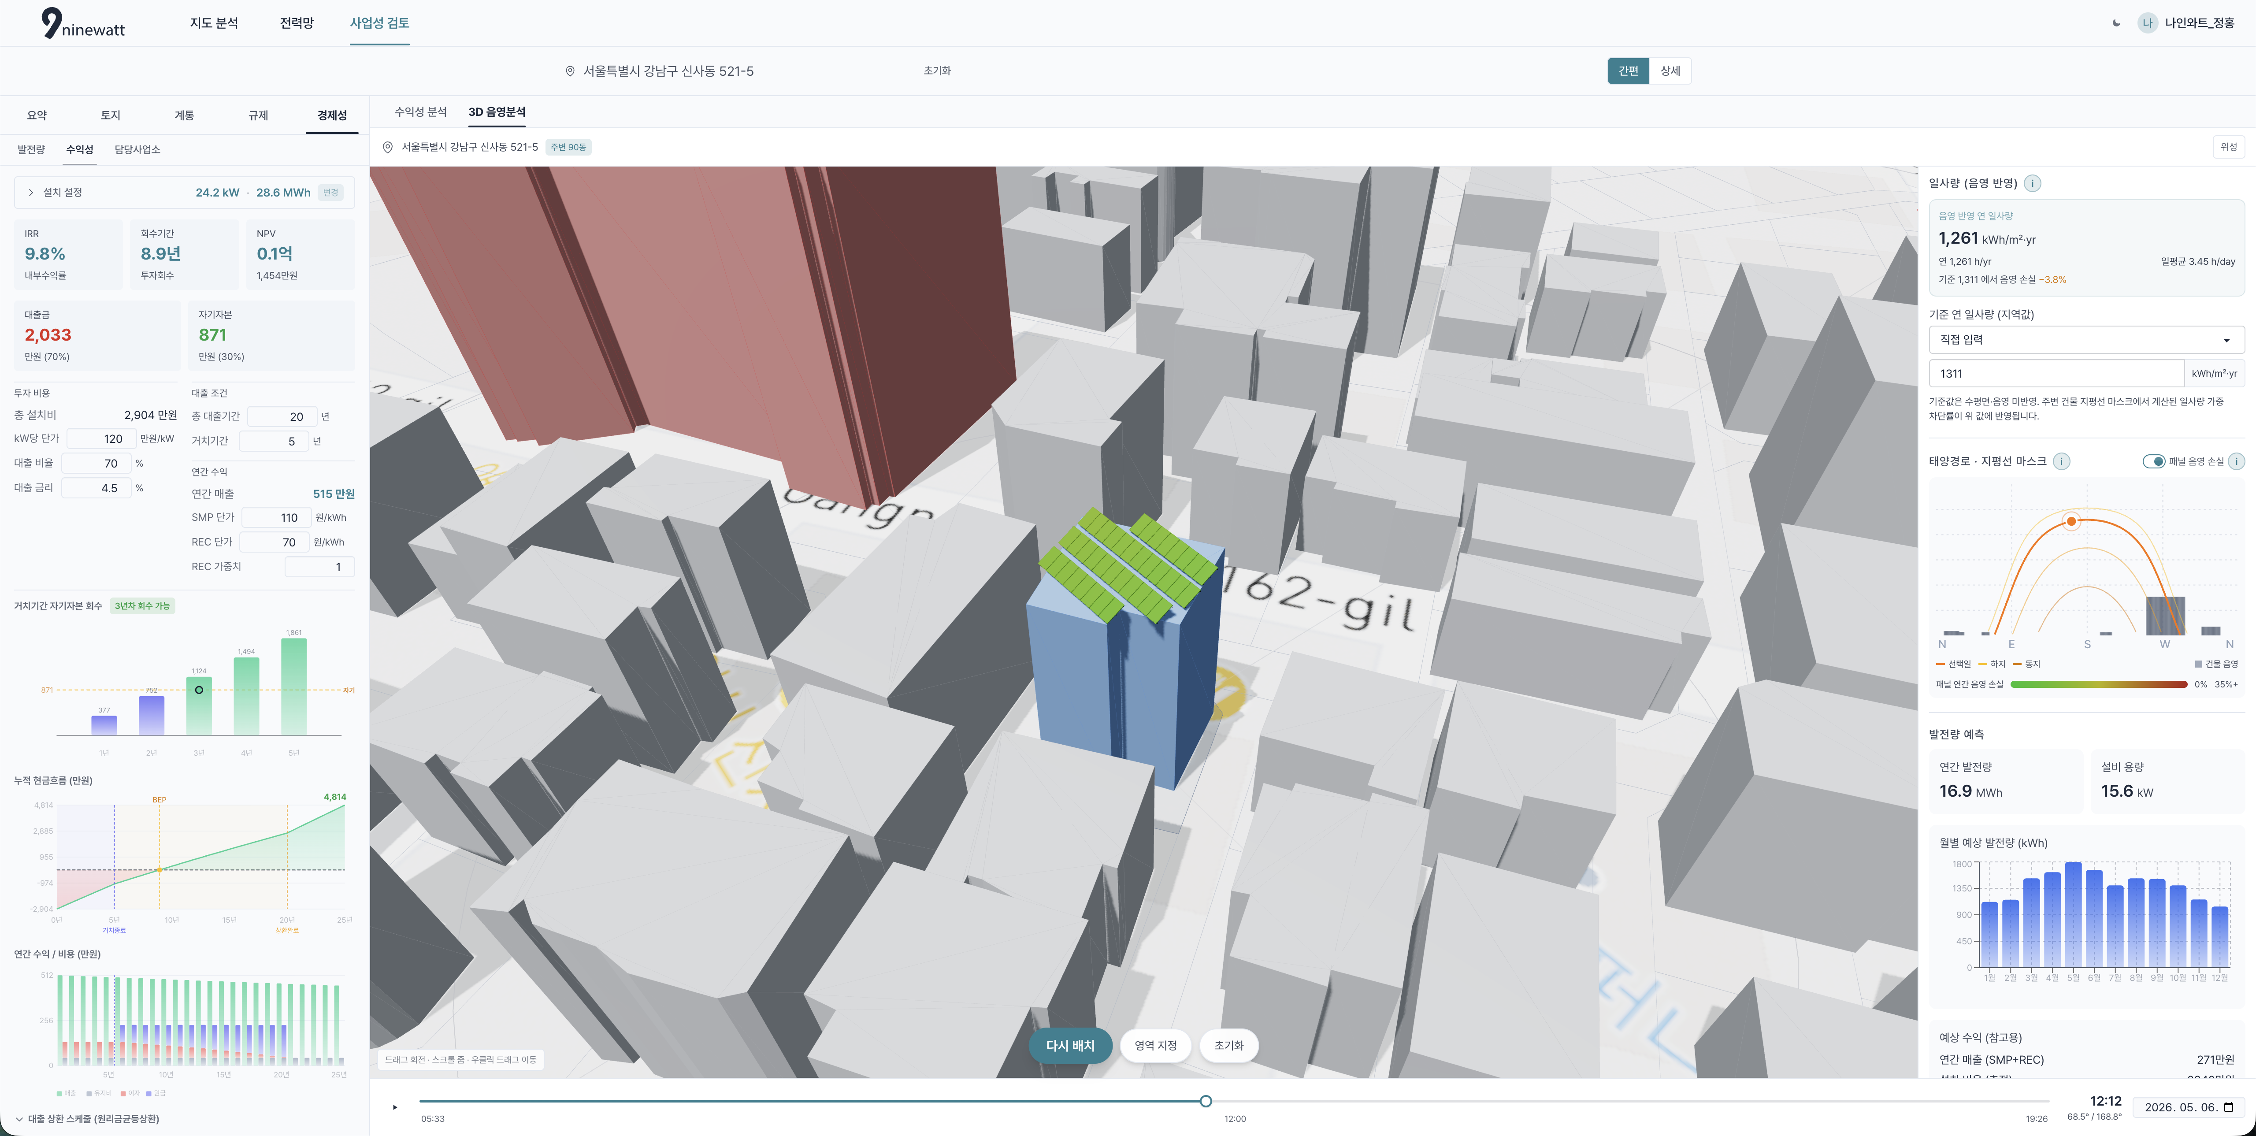Click the SMP 단가 input field
2256x1136 pixels.
click(x=276, y=518)
